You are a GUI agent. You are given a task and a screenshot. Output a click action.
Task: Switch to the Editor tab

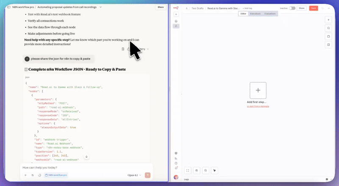click(243, 14)
